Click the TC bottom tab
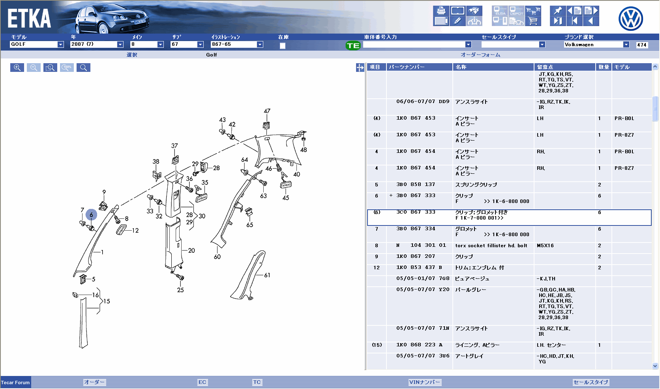The height and width of the screenshot is (389, 660). click(x=257, y=382)
